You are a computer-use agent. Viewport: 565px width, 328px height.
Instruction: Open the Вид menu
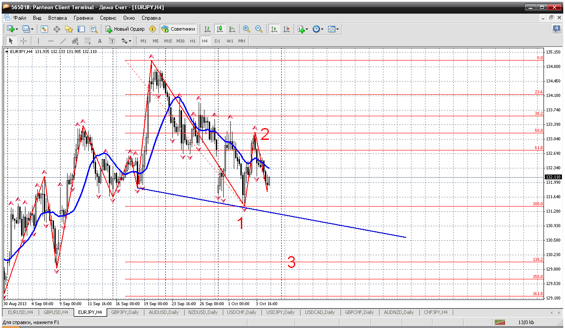[37, 18]
